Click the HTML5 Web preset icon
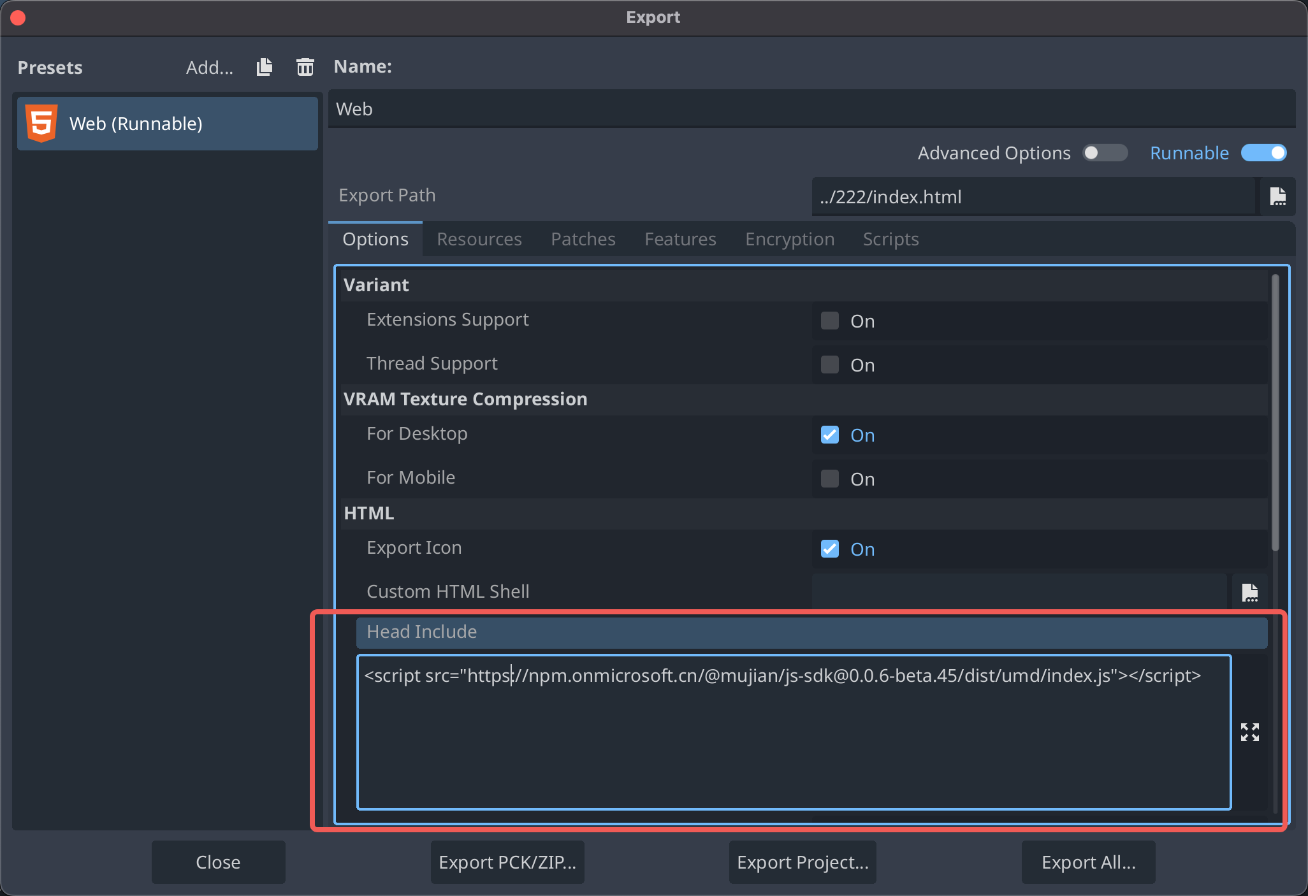Image resolution: width=1308 pixels, height=896 pixels. tap(41, 123)
